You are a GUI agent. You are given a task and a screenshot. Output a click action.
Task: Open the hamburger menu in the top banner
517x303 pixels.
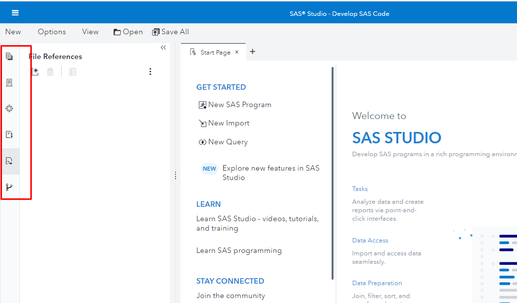coord(15,12)
